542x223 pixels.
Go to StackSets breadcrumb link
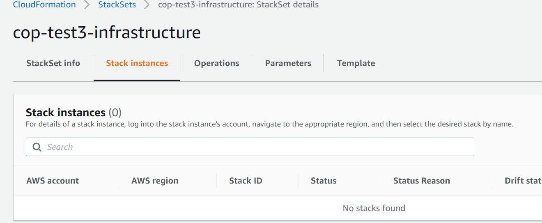(117, 5)
